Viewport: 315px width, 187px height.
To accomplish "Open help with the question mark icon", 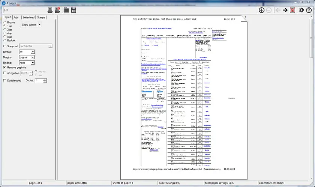I will 309,10.
